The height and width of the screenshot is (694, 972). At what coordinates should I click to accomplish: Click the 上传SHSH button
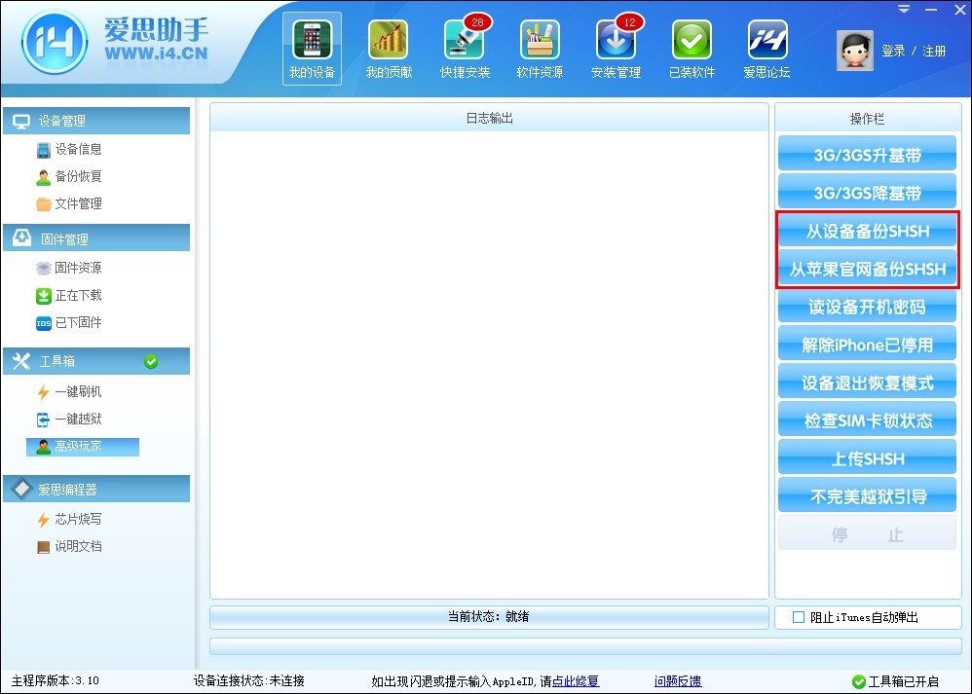coord(867,458)
